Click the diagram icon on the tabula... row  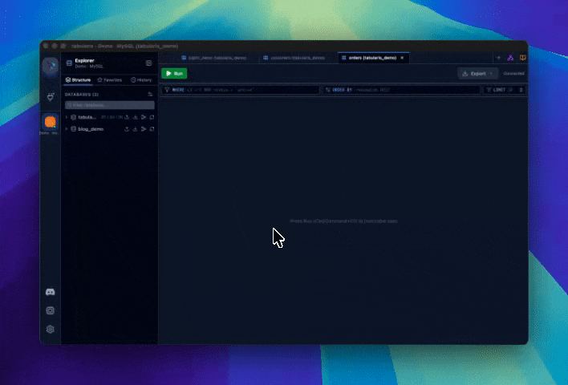tap(144, 117)
